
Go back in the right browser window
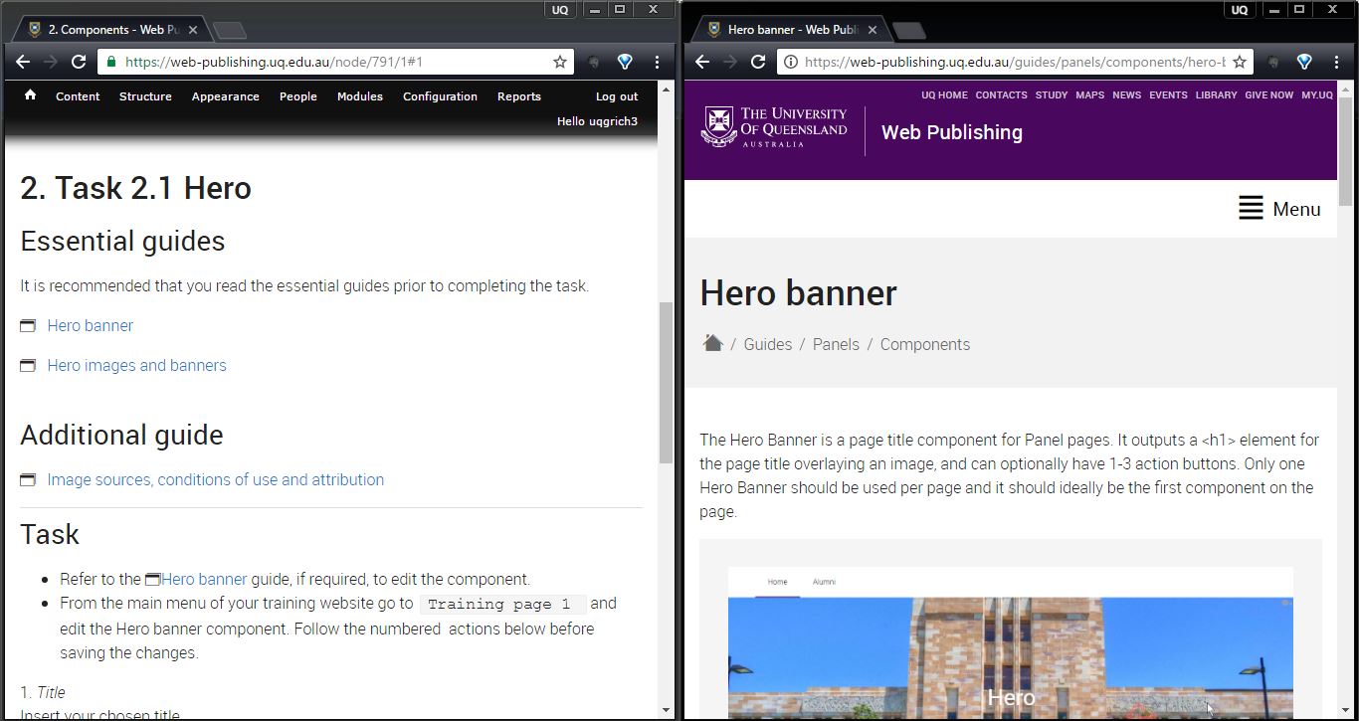click(x=702, y=62)
